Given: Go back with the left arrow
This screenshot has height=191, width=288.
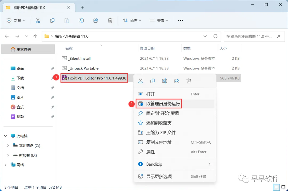Looking at the screenshot, I should [x=7, y=36].
